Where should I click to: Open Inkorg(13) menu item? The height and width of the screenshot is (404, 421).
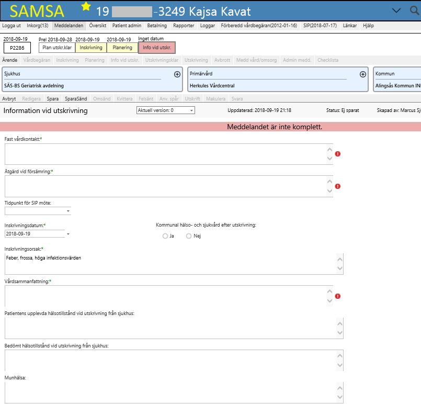(38, 26)
